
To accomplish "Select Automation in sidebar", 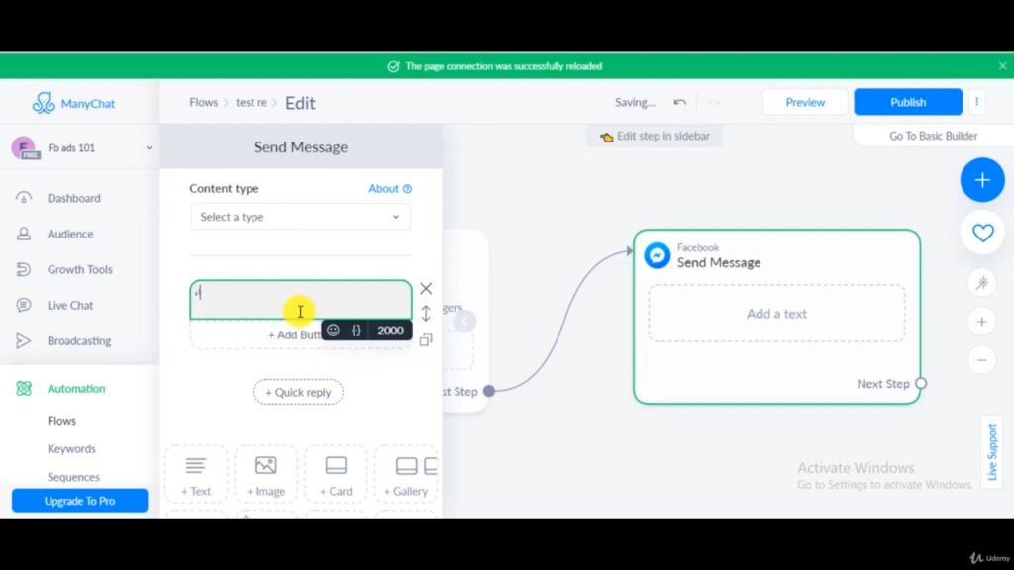I will pos(75,388).
